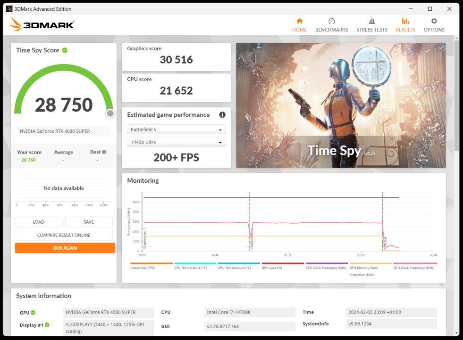Toggle the CPU Clock Frequency legend
Screen dimensions: 463x340
pos(327,266)
